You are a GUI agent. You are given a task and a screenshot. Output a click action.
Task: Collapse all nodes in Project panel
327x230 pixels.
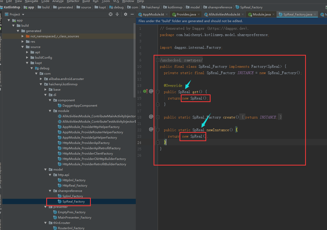click(118, 14)
